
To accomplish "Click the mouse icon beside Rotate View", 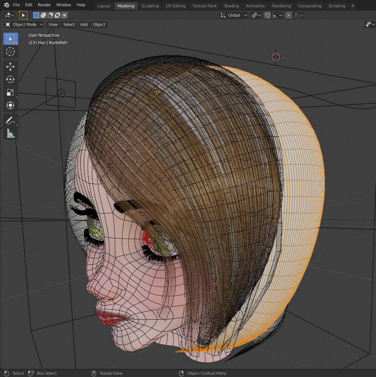I will pyautogui.click(x=94, y=373).
